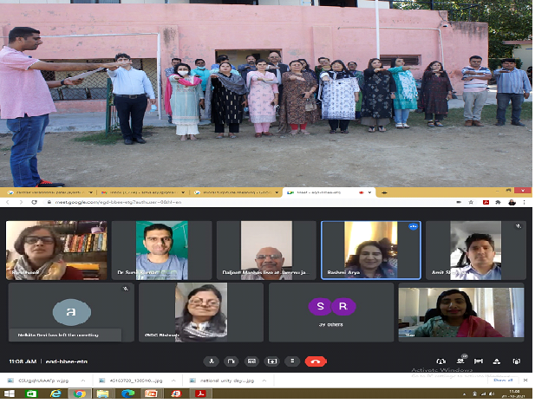Show the participants people panel
535x410 pixels.
click(461, 361)
